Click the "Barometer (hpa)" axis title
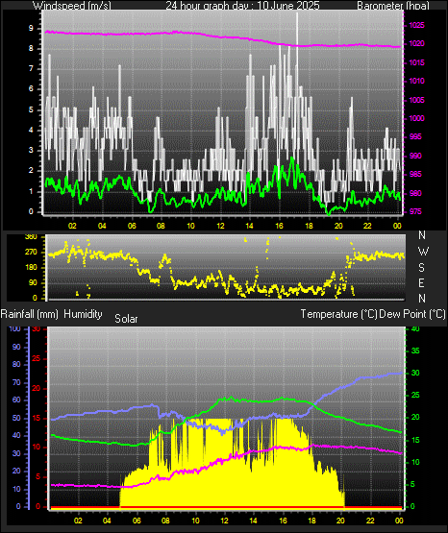The height and width of the screenshot is (533, 448). tap(393, 6)
